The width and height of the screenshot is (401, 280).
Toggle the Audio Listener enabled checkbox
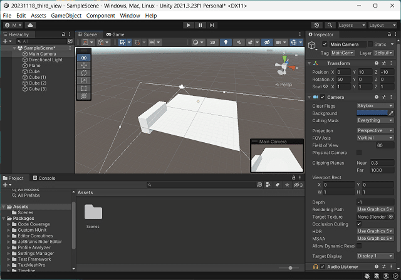coord(323,267)
